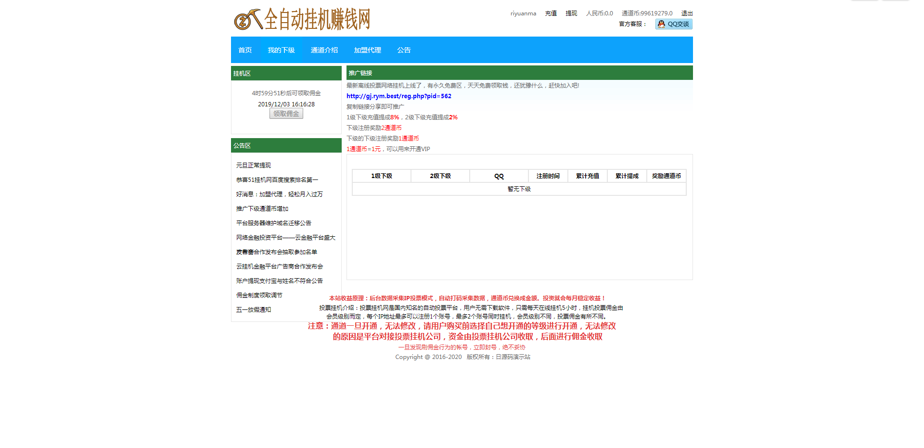This screenshot has height=448, width=924.
Task: Click the riyuanma username link
Action: (523, 13)
